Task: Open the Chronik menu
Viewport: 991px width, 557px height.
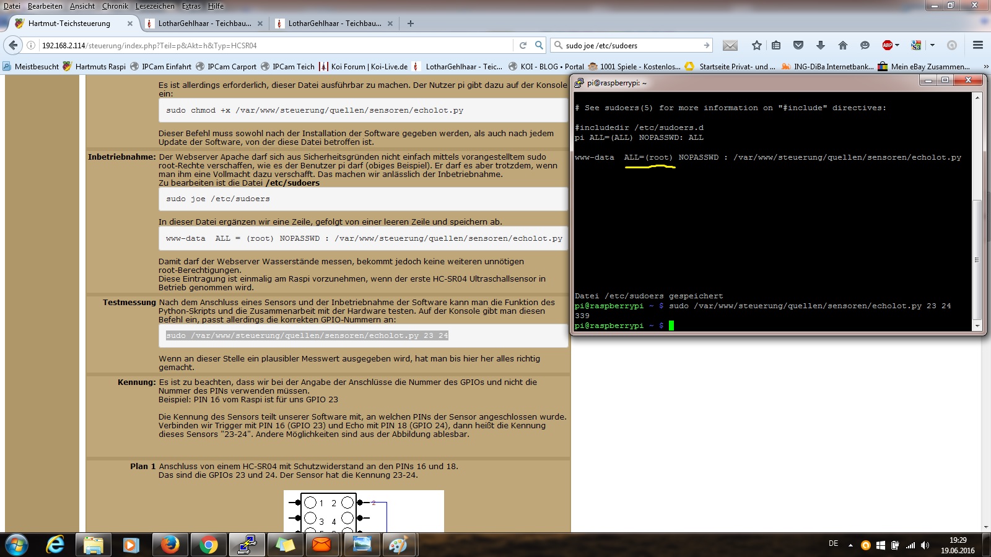Action: coord(115,6)
